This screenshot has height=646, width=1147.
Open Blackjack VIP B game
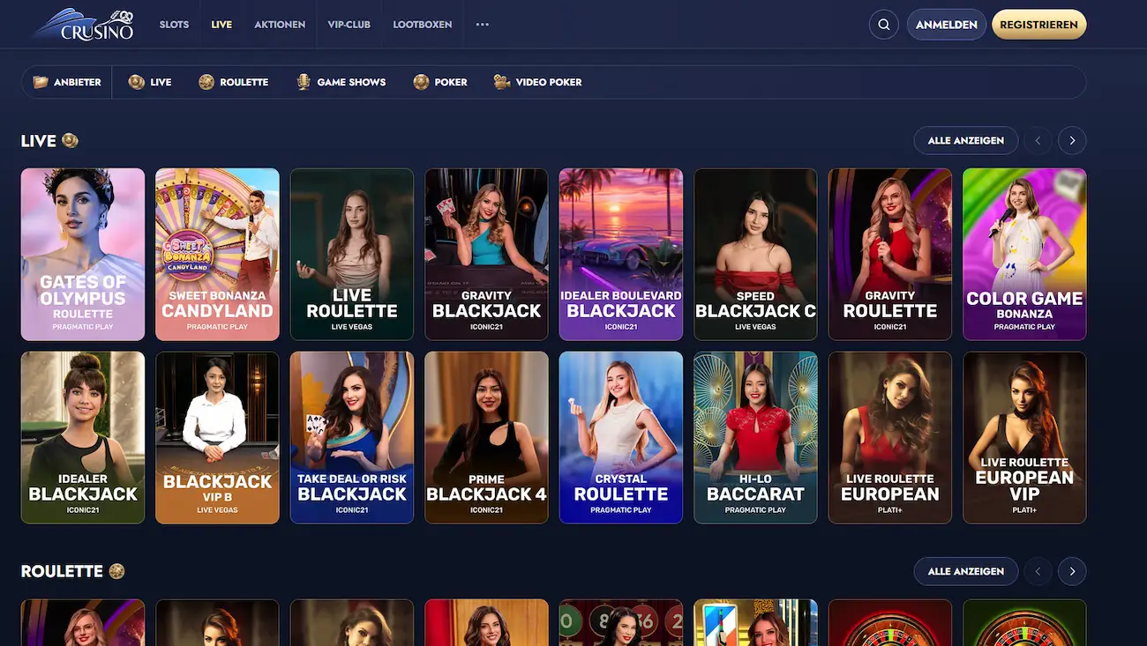[x=217, y=438]
